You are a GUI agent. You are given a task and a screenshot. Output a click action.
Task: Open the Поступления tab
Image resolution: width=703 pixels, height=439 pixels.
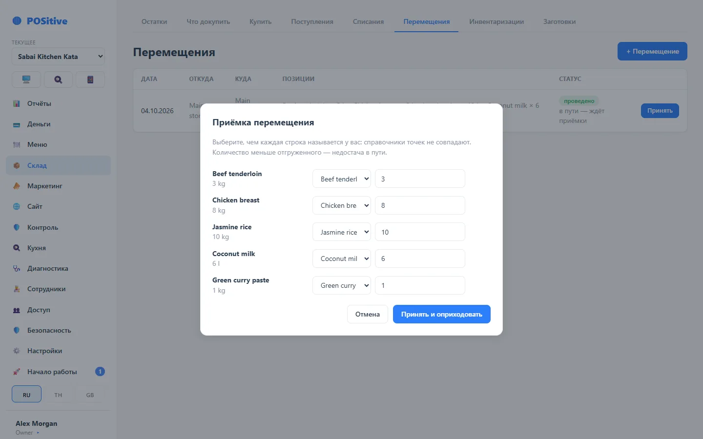(x=312, y=21)
